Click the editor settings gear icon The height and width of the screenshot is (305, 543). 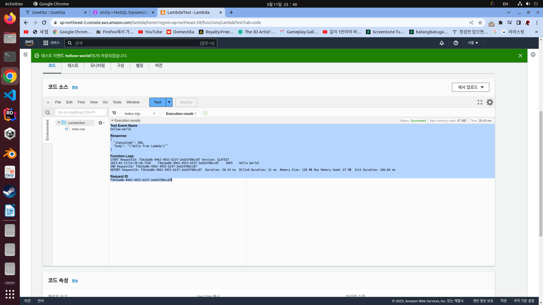(x=490, y=102)
